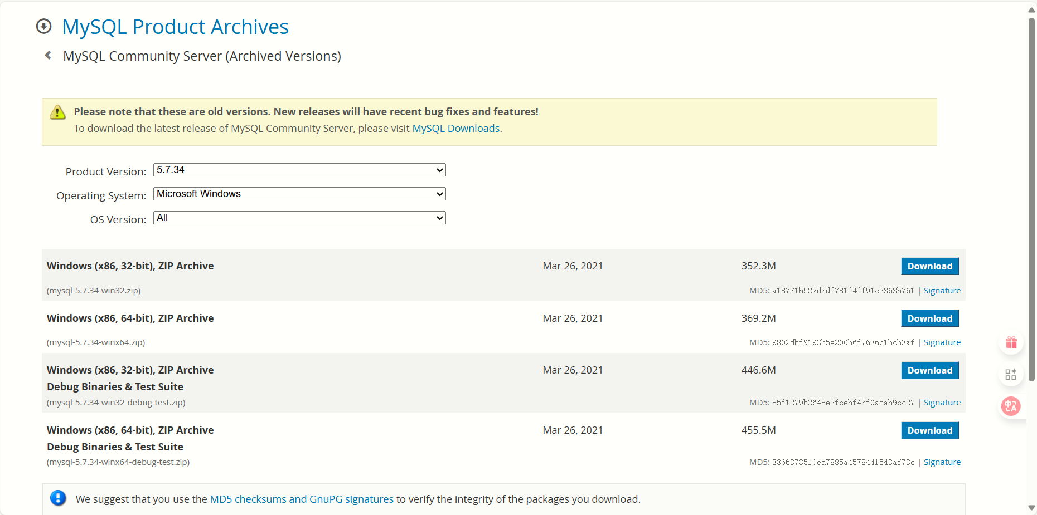Open the Operating System dropdown

299,194
